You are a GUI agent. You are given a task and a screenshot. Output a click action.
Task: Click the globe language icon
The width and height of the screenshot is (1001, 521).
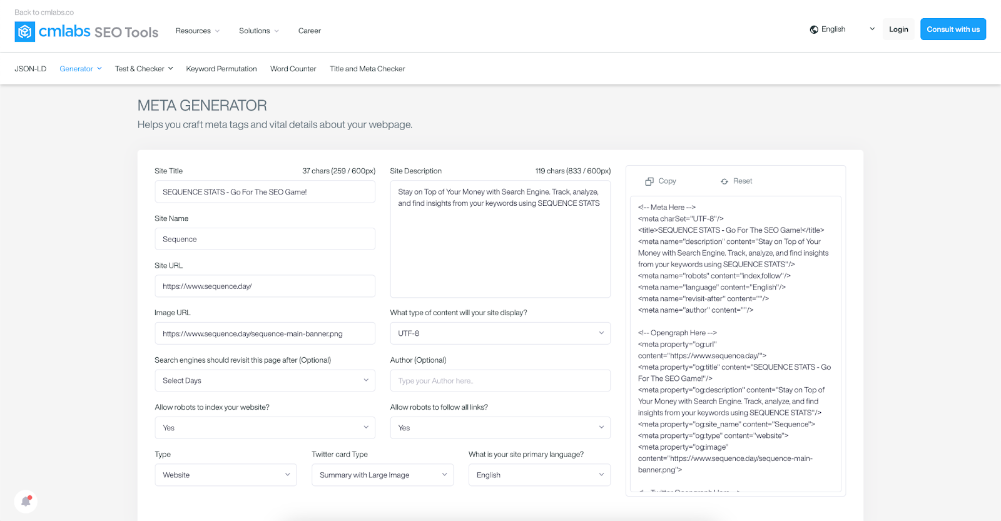[814, 29]
